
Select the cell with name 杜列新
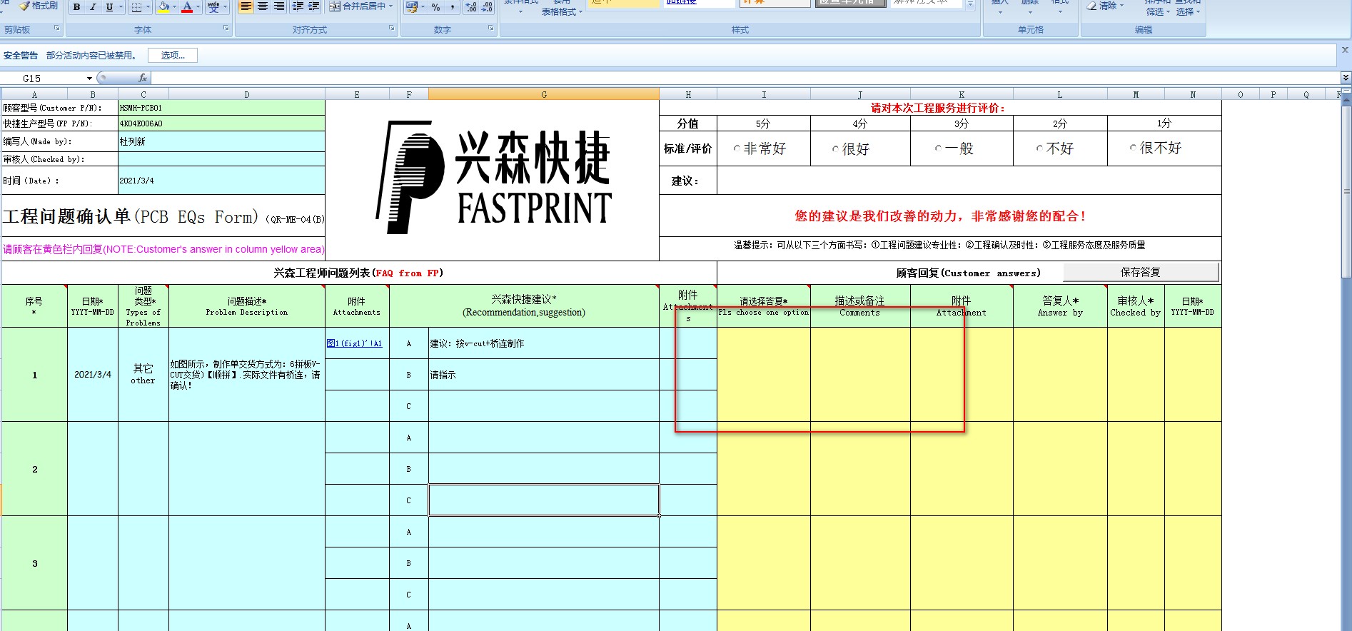[x=221, y=141]
